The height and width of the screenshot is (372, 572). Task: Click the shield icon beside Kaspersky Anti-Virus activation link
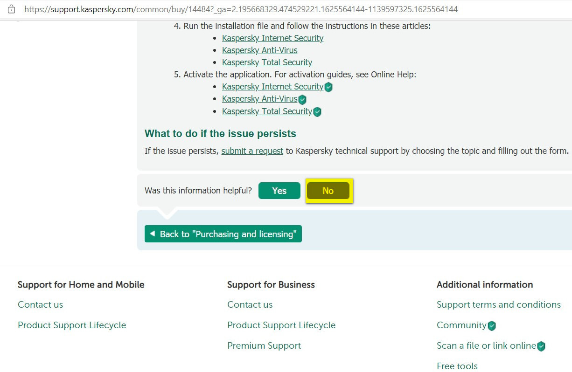pyautogui.click(x=302, y=99)
